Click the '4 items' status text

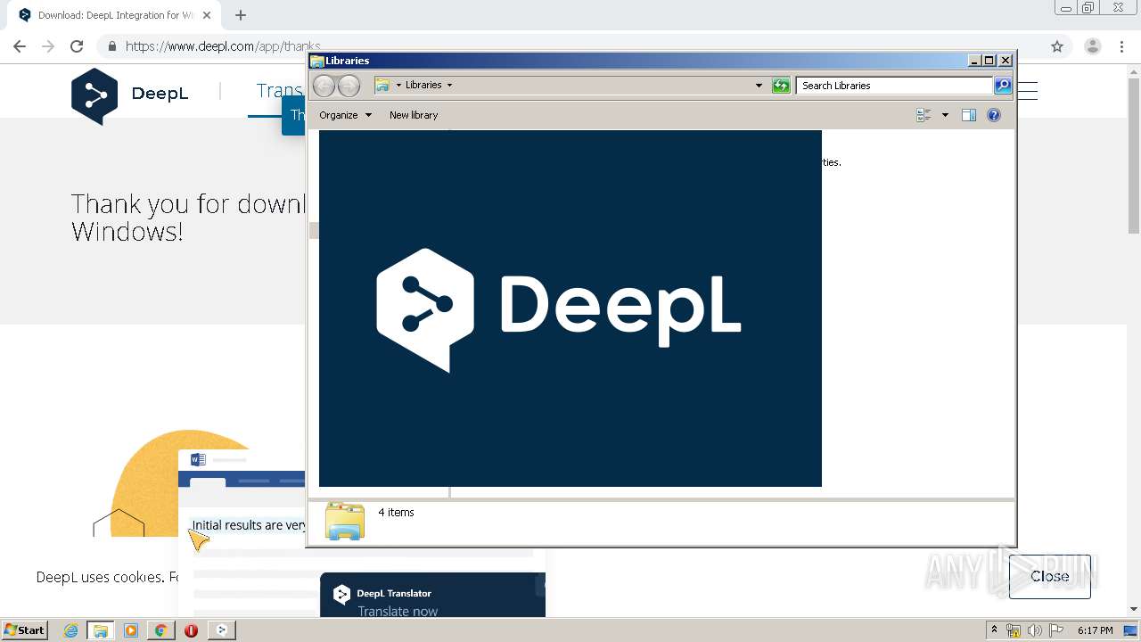[396, 512]
